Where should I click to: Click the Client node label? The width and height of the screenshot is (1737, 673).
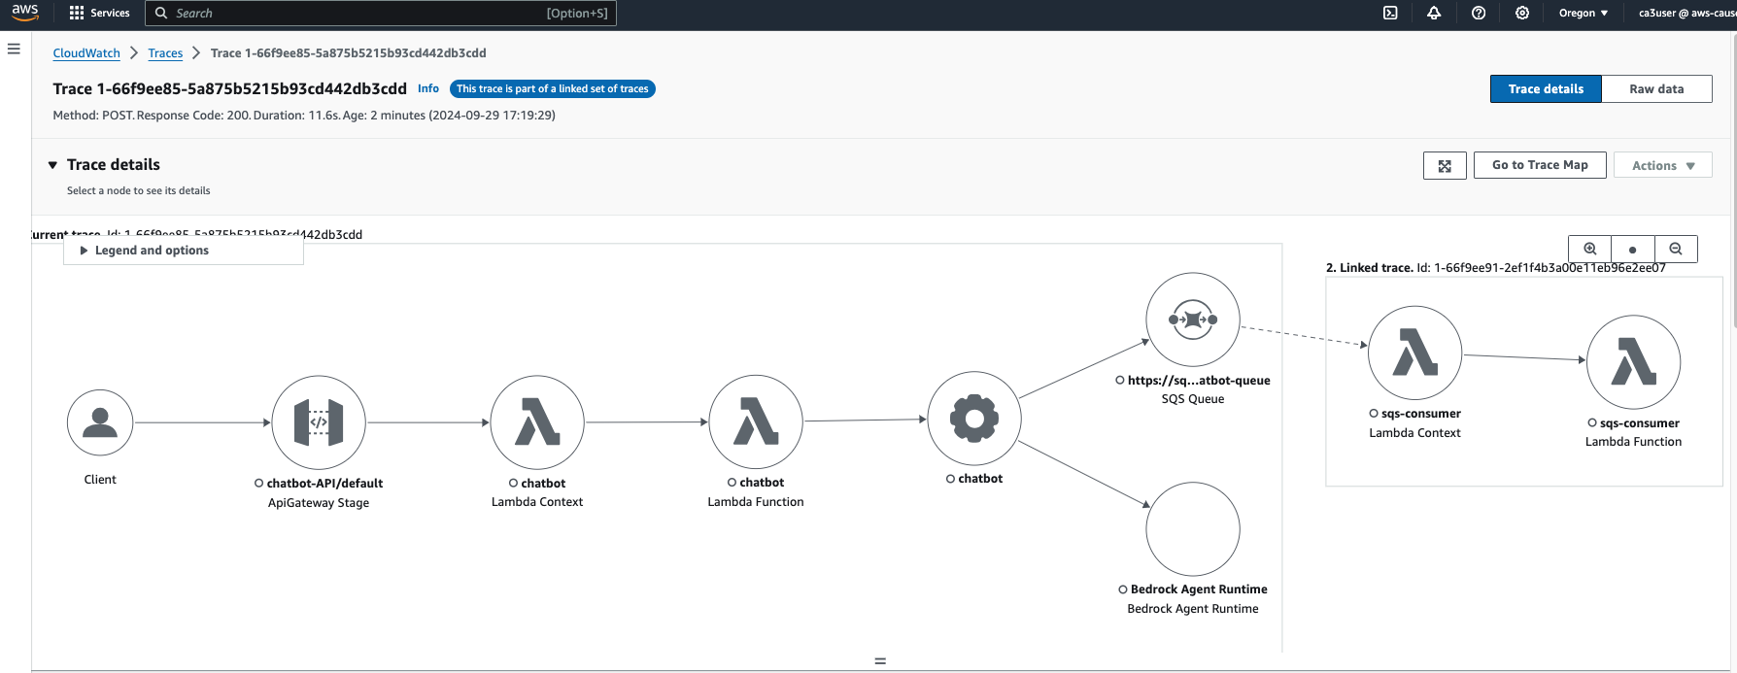click(100, 480)
